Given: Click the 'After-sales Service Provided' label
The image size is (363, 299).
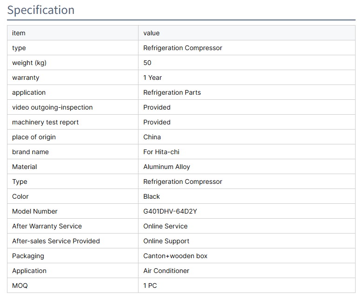Looking at the screenshot, I should click(56, 241).
